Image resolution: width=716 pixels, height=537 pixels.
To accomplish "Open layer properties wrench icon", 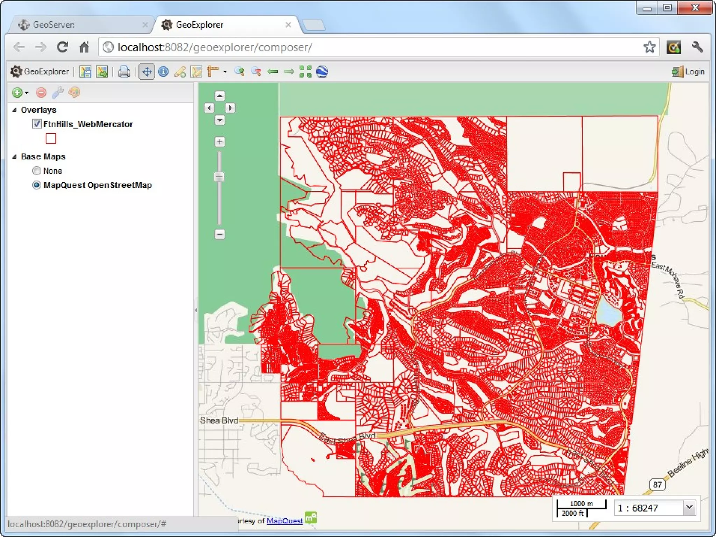I will [57, 93].
